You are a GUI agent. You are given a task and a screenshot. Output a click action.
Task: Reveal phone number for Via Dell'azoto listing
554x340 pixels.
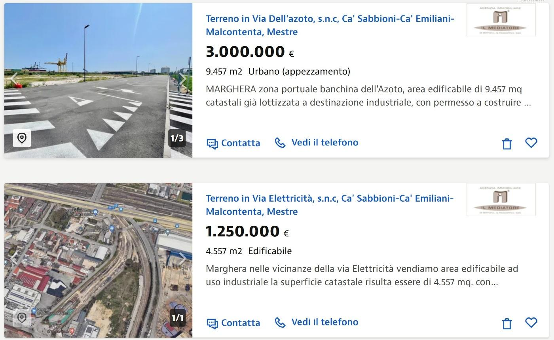317,142
